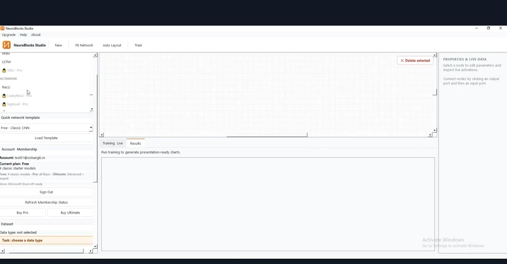The height and width of the screenshot is (264, 507).
Task: Click the 'Quick network template' label
Action: pyautogui.click(x=21, y=118)
